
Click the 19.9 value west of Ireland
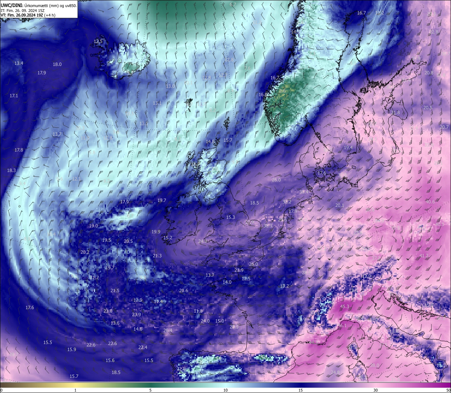click(x=156, y=232)
